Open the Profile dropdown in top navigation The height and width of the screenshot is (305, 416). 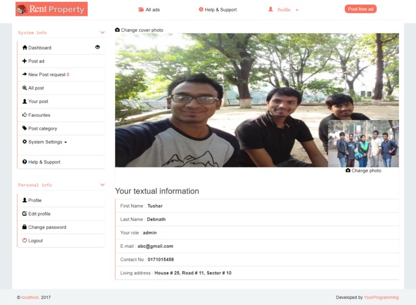pyautogui.click(x=284, y=10)
